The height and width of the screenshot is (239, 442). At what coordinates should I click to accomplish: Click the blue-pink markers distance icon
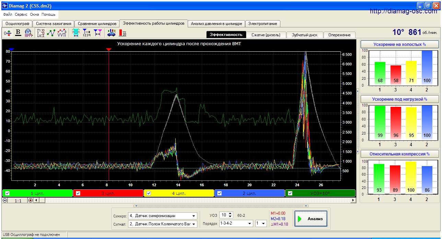[98, 33]
